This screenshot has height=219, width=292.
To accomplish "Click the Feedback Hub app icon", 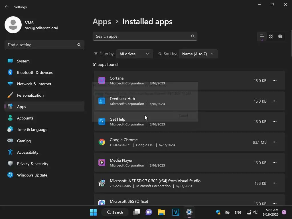I will tap(102, 101).
